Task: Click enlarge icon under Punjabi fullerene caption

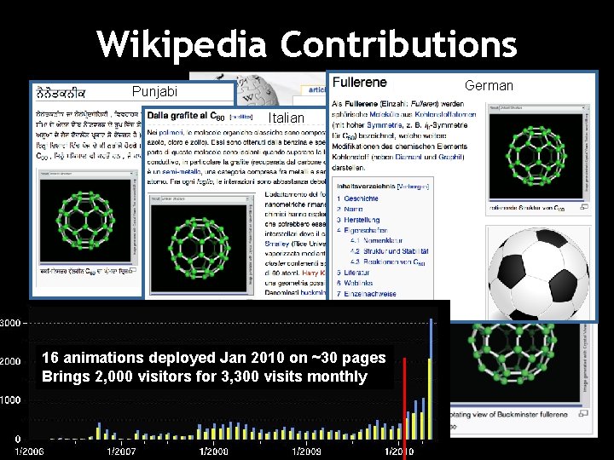Action: point(133,270)
